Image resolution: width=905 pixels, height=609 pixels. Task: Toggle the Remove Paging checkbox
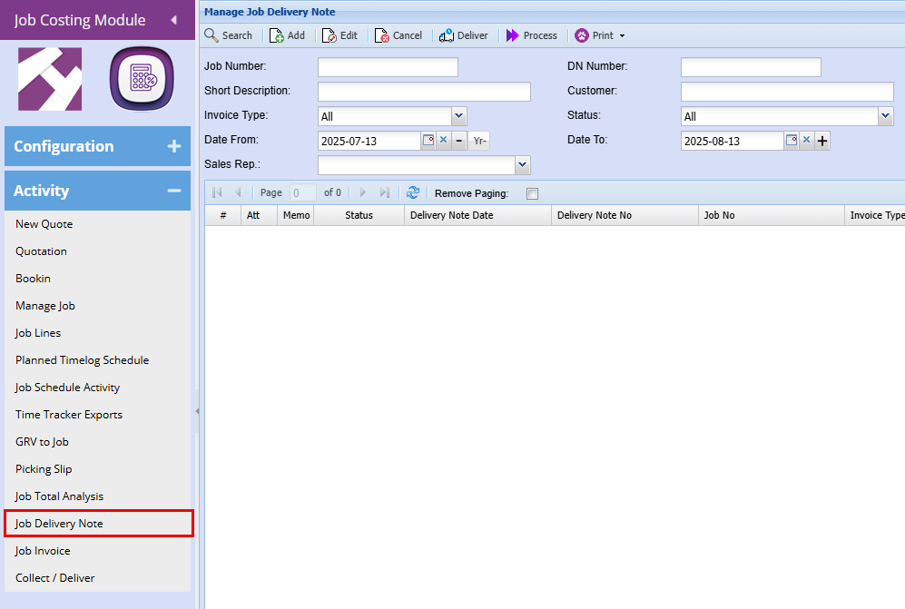pyautogui.click(x=532, y=194)
